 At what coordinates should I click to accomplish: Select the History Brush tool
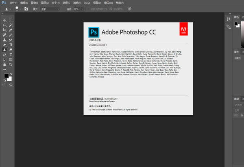click(11, 40)
